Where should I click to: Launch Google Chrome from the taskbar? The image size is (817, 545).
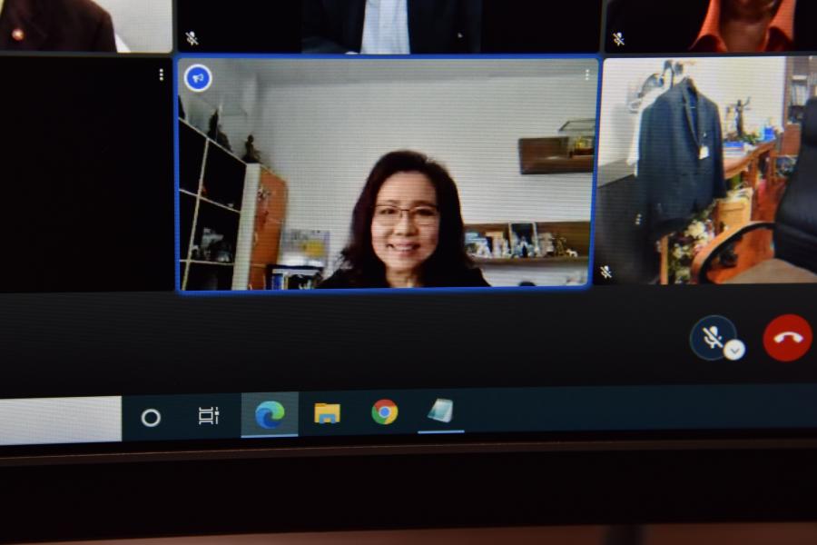click(x=385, y=412)
